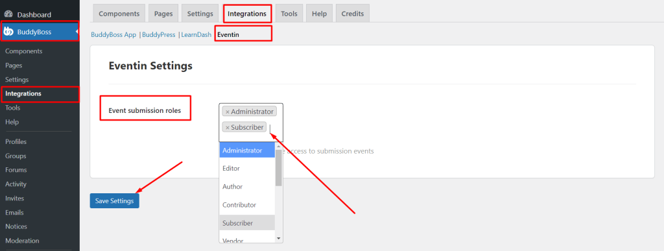This screenshot has width=664, height=251.
Task: Click the dropdown list scrollbar thumb
Action: tap(279, 168)
